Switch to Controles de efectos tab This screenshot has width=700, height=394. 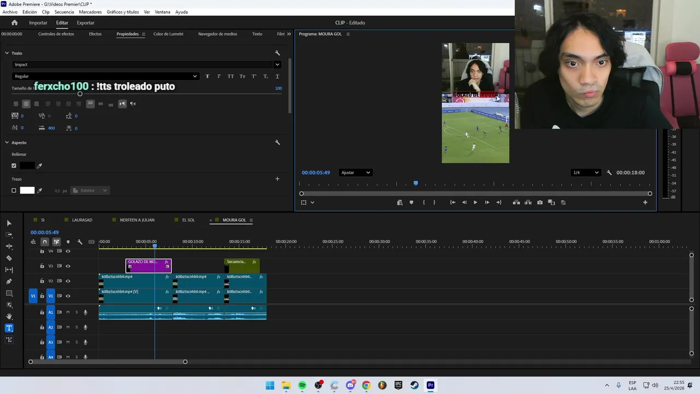56,34
